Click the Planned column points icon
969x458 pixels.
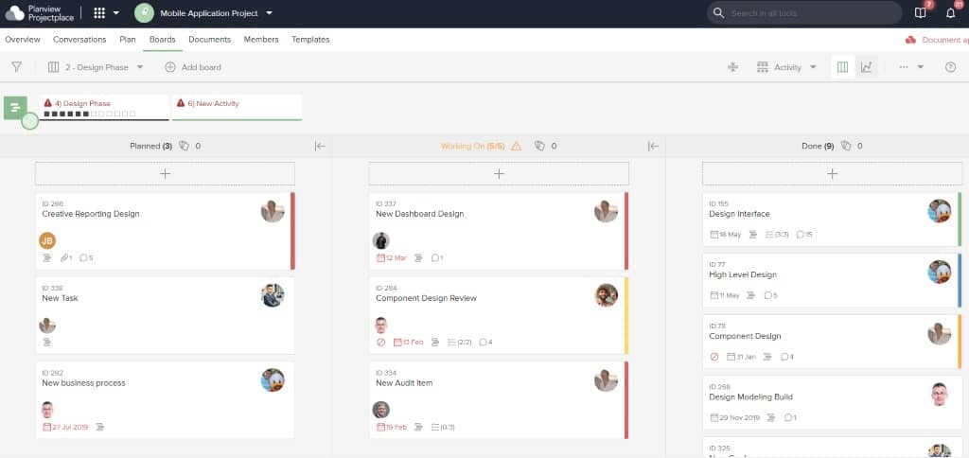pos(184,146)
